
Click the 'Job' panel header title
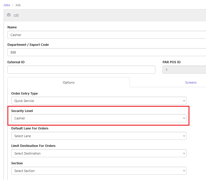click(16, 15)
